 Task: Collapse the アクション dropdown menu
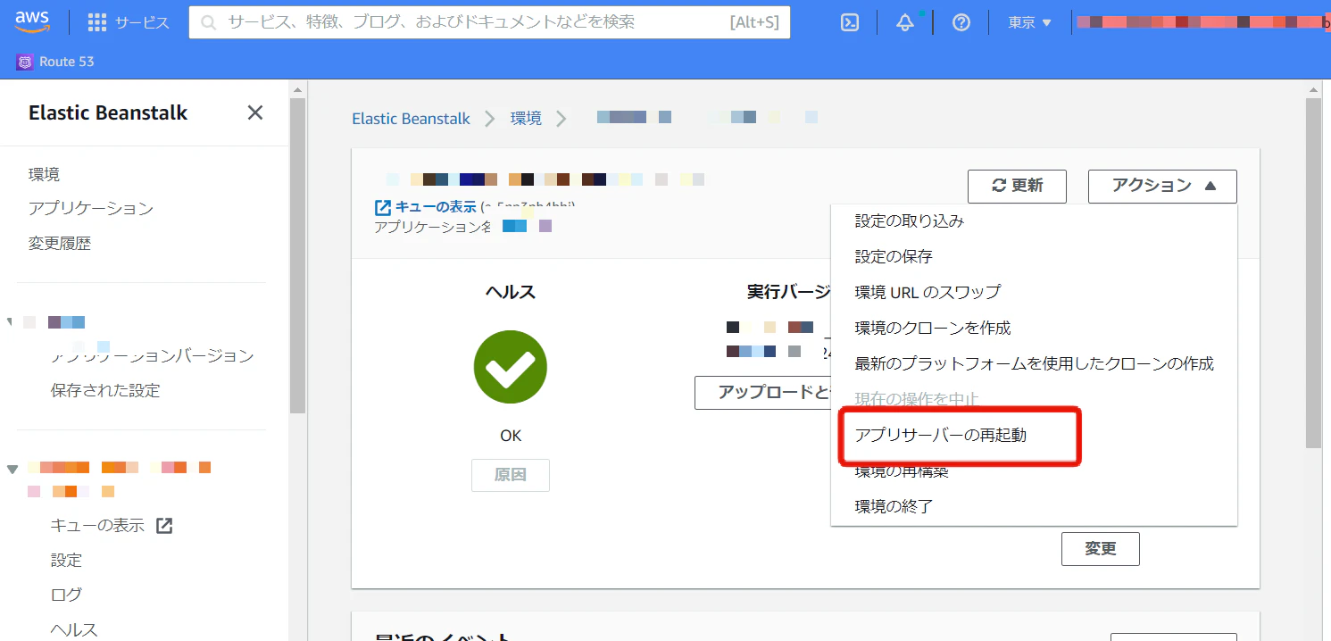[x=1162, y=186]
